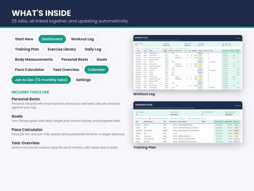The height and width of the screenshot is (191, 254).
Task: Open the Body Measurements tab pill
Action: pos(34,59)
